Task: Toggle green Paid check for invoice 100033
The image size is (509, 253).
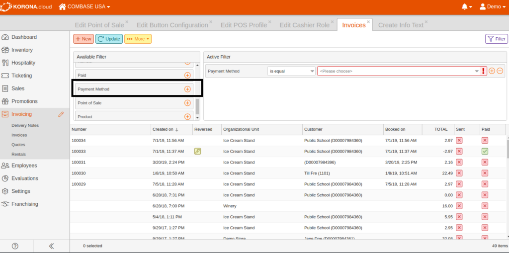Action: (x=485, y=151)
